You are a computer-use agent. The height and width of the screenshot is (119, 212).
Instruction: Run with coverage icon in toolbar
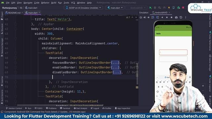[160, 8]
